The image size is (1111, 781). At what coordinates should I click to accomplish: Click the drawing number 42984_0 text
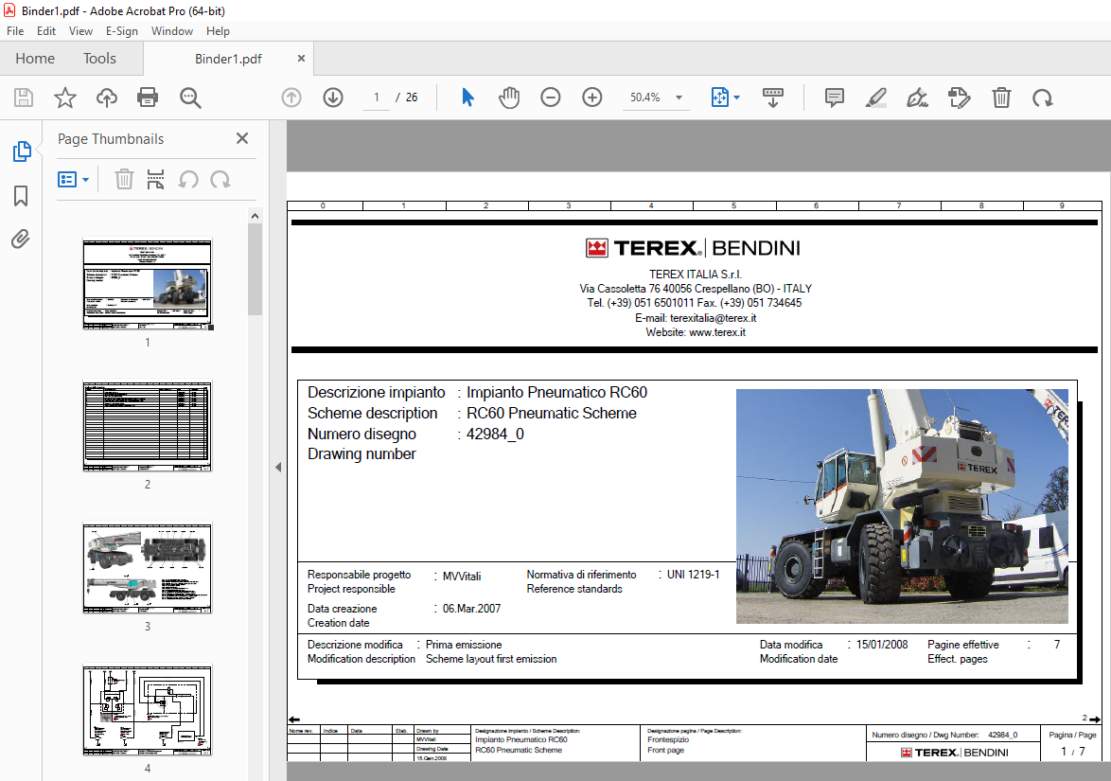pyautogui.click(x=495, y=434)
